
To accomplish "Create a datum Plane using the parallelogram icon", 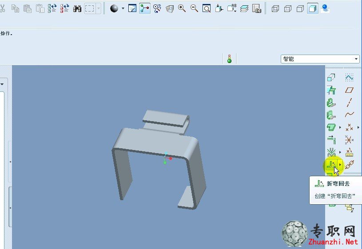I will [349, 90].
